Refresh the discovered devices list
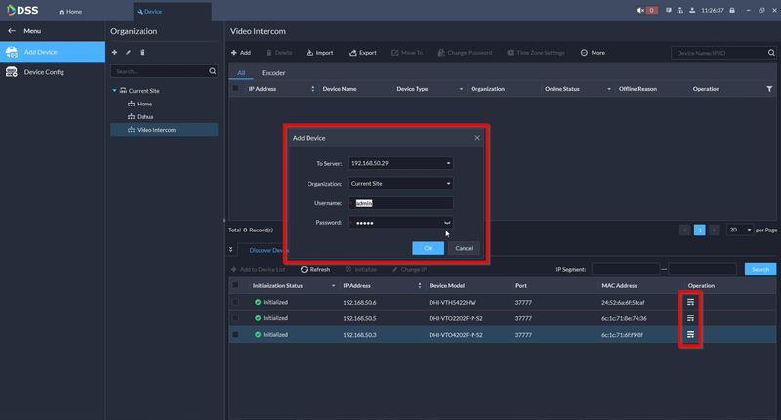 (314, 269)
